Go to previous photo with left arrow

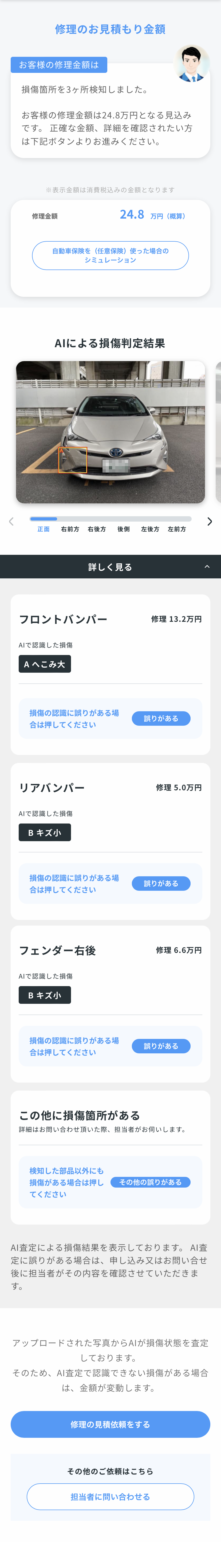click(11, 521)
